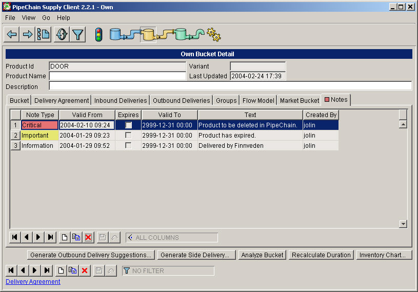
Task: Switch to the Delivery Agreement tab
Action: [62, 100]
